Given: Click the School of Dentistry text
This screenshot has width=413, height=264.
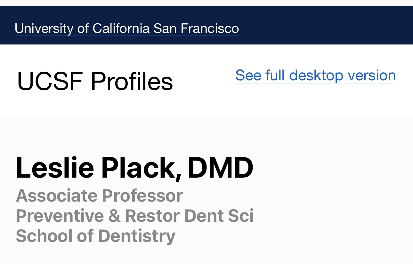Looking at the screenshot, I should coord(95,236).
